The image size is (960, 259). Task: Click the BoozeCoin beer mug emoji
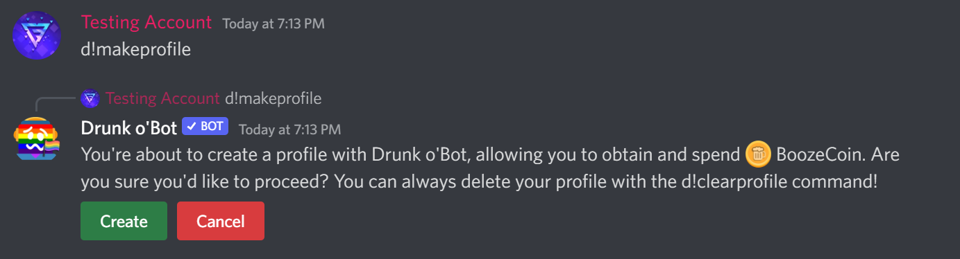(757, 155)
